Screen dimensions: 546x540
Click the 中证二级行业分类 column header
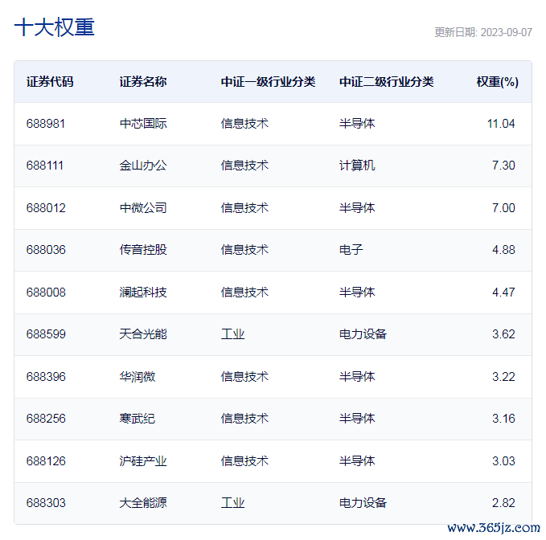(x=387, y=82)
